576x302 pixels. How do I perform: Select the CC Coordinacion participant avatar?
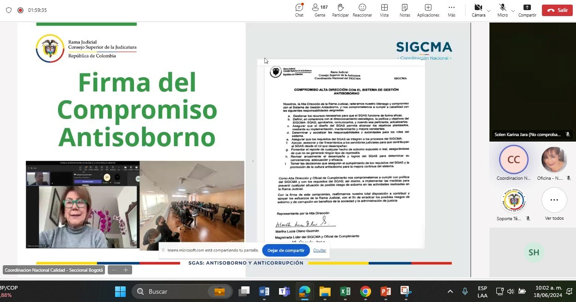pos(513,160)
